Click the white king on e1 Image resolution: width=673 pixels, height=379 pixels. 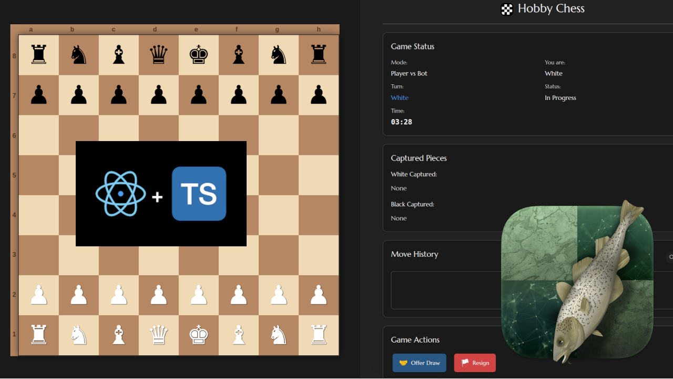tap(199, 335)
